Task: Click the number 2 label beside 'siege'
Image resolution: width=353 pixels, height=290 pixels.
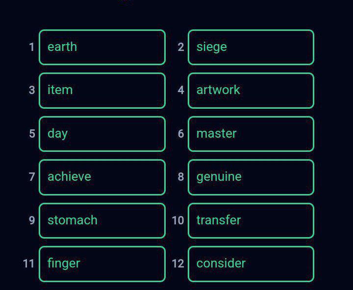Action: tap(181, 47)
